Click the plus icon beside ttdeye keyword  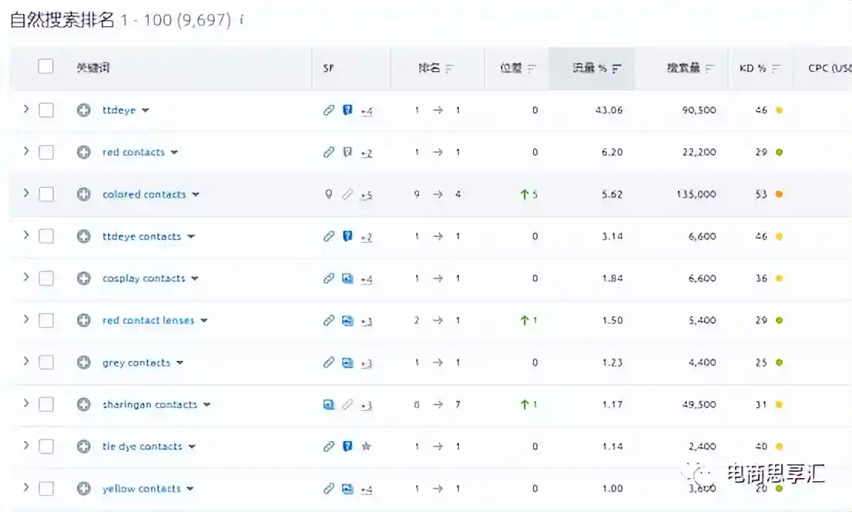click(x=84, y=110)
